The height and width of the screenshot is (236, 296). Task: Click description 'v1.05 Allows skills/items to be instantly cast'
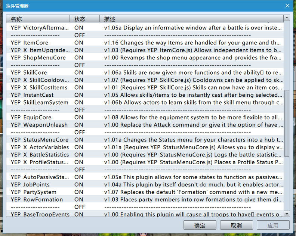point(193,95)
